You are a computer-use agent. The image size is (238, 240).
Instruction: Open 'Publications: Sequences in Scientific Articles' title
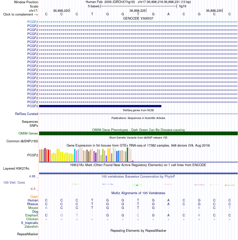138,118
